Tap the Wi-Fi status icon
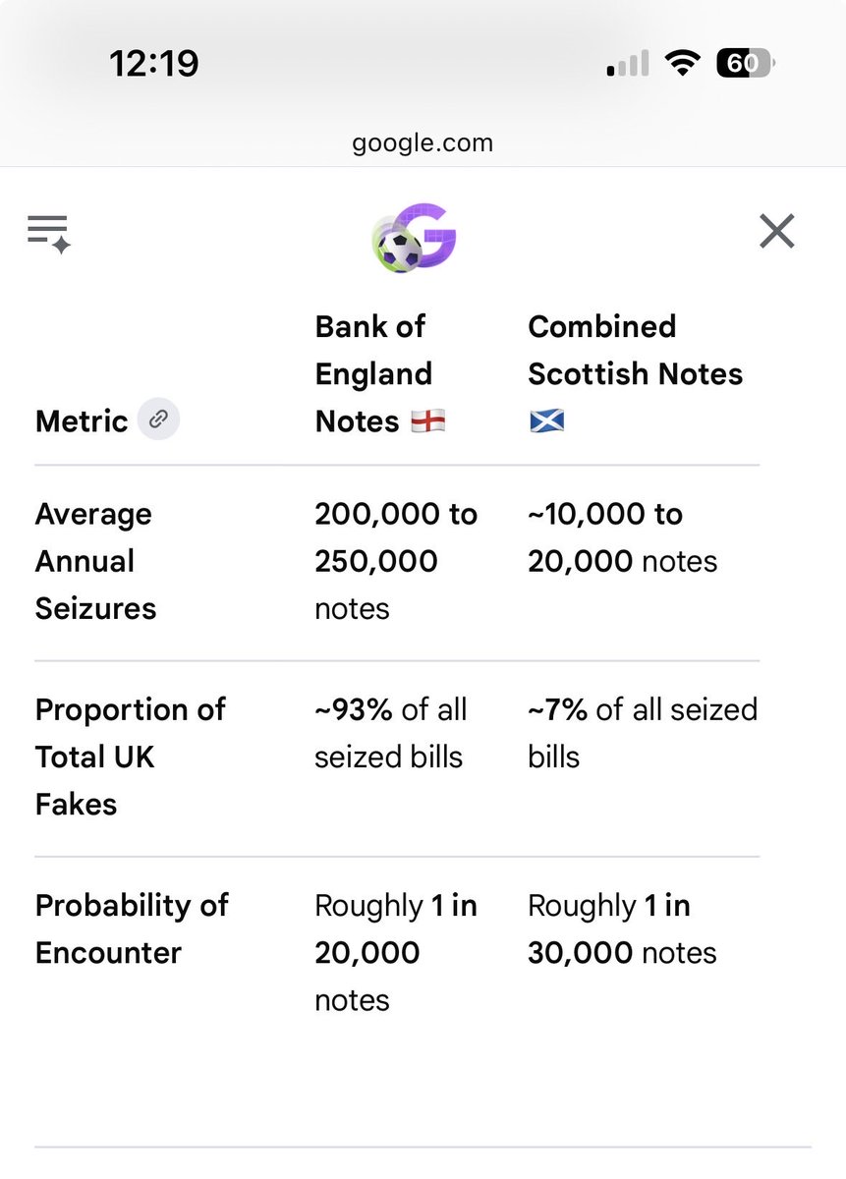The image size is (846, 1179). click(x=682, y=65)
